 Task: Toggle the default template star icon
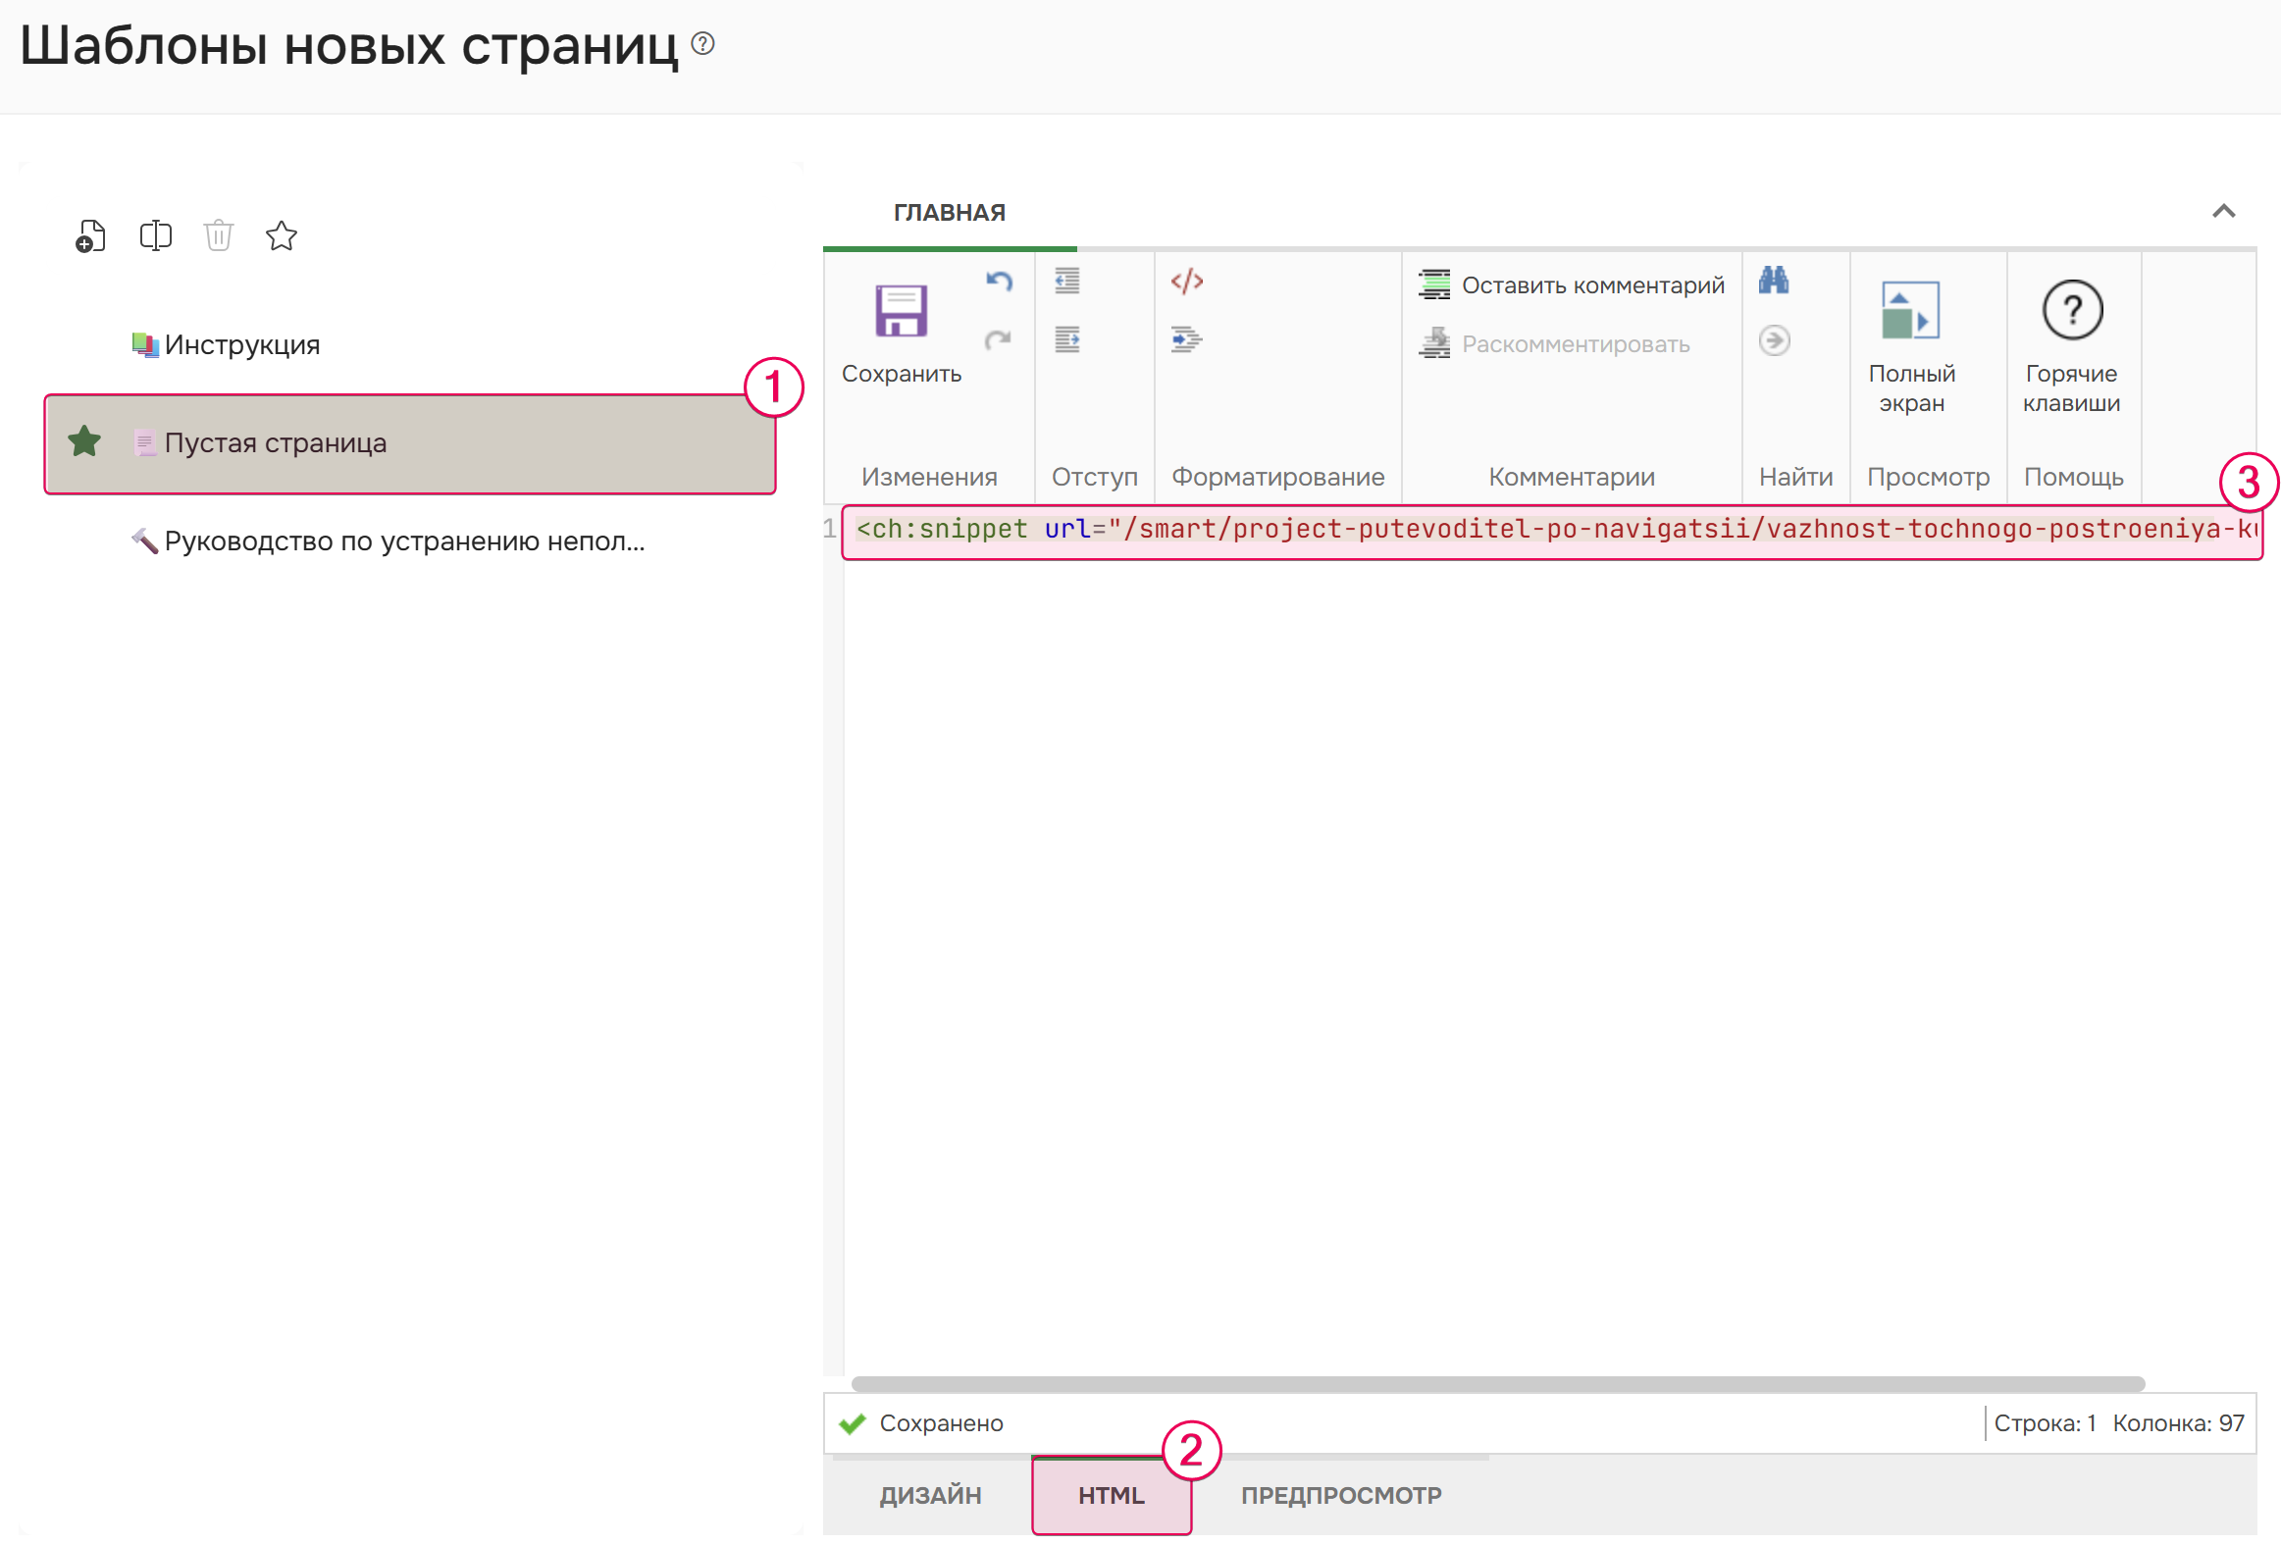pyautogui.click(x=282, y=236)
